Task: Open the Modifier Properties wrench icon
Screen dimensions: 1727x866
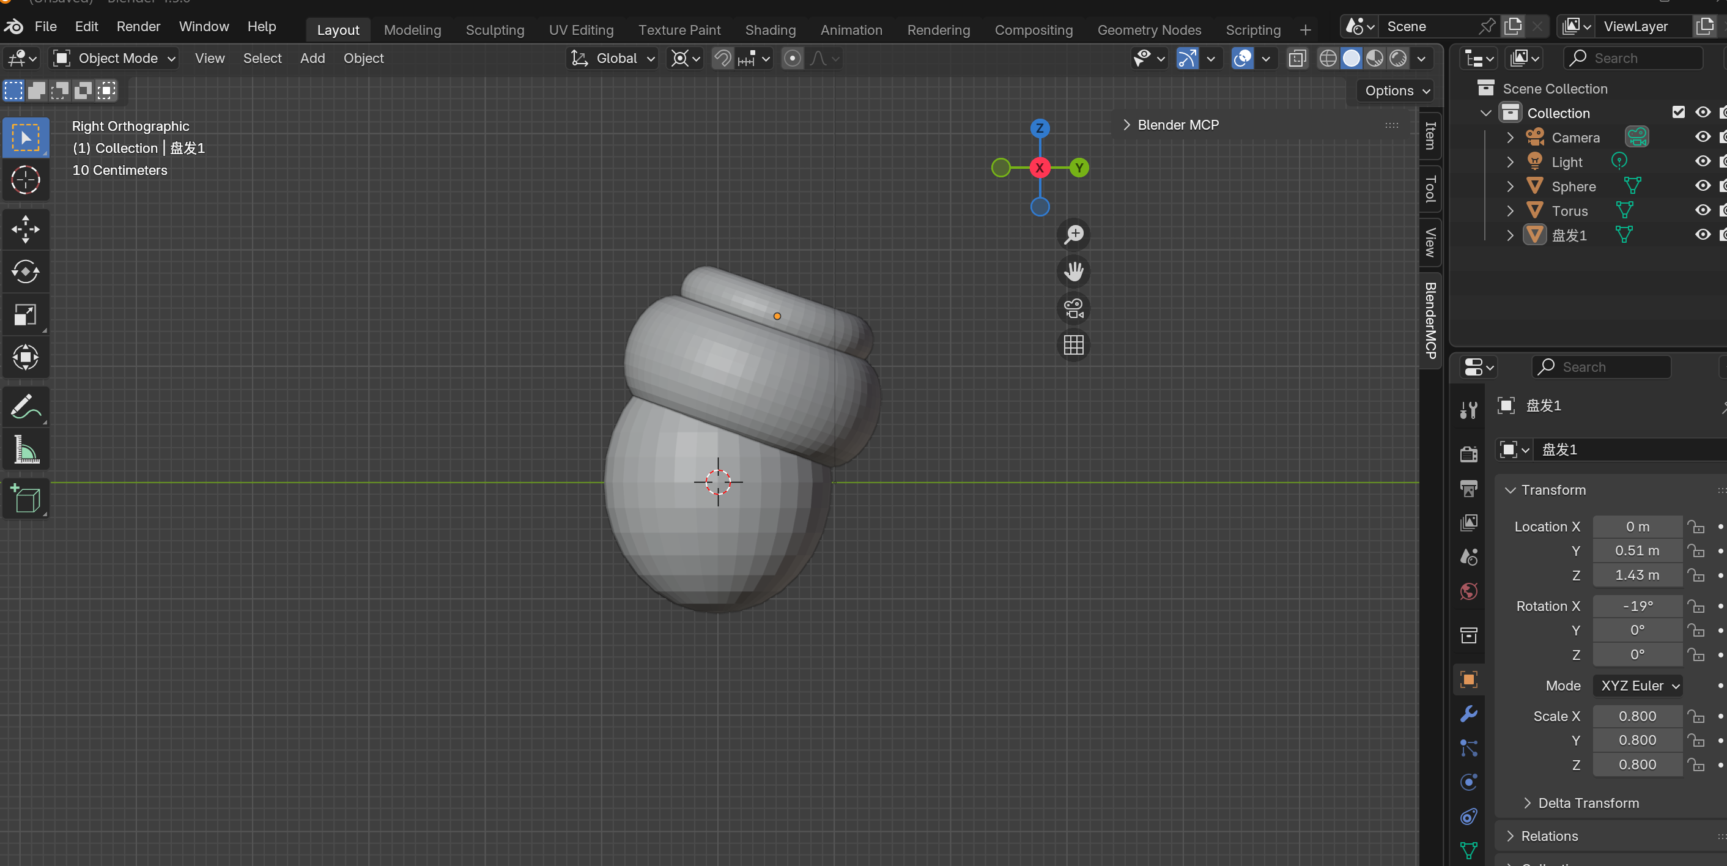Action: coord(1468,714)
